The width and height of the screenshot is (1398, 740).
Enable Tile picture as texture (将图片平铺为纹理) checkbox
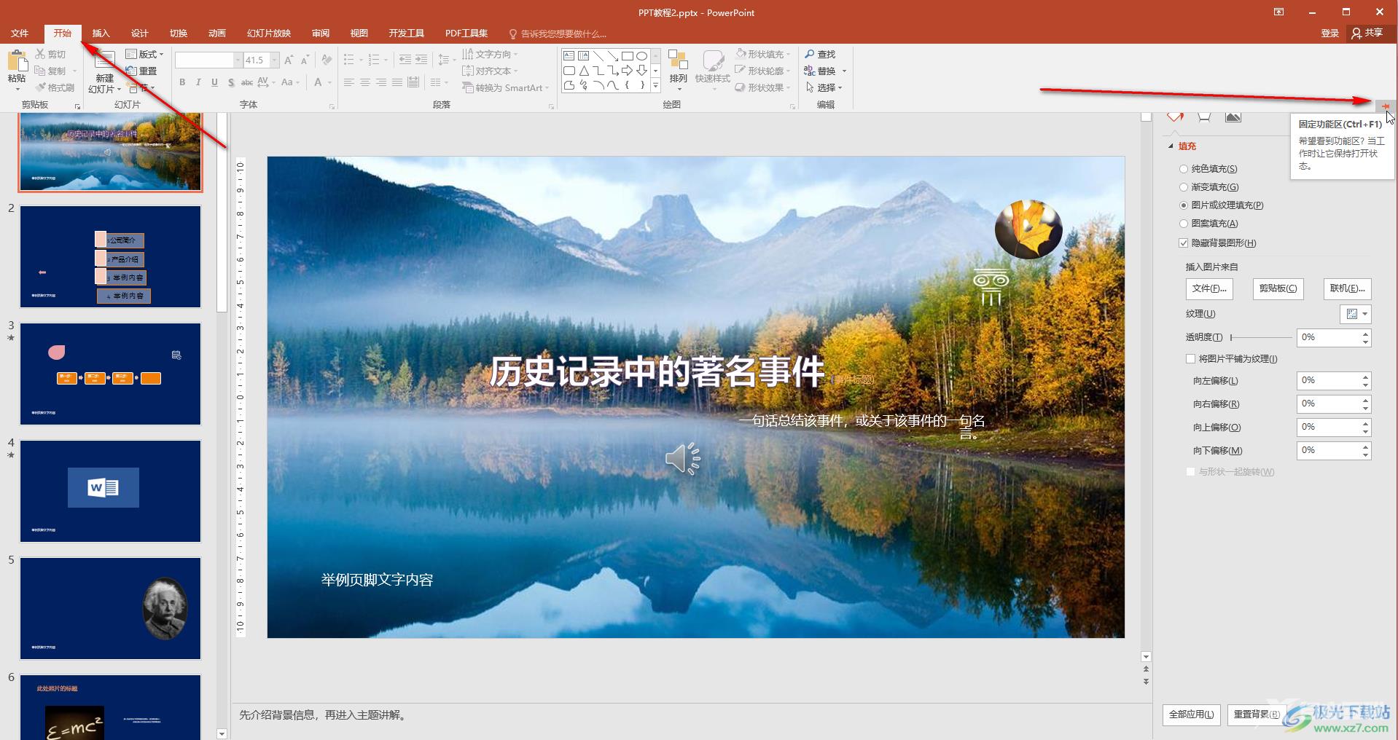coord(1191,359)
